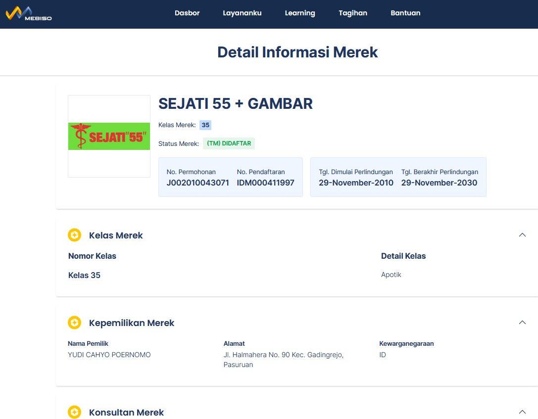Click the Konsultan Merek yellow icon
538x419 pixels.
click(74, 412)
